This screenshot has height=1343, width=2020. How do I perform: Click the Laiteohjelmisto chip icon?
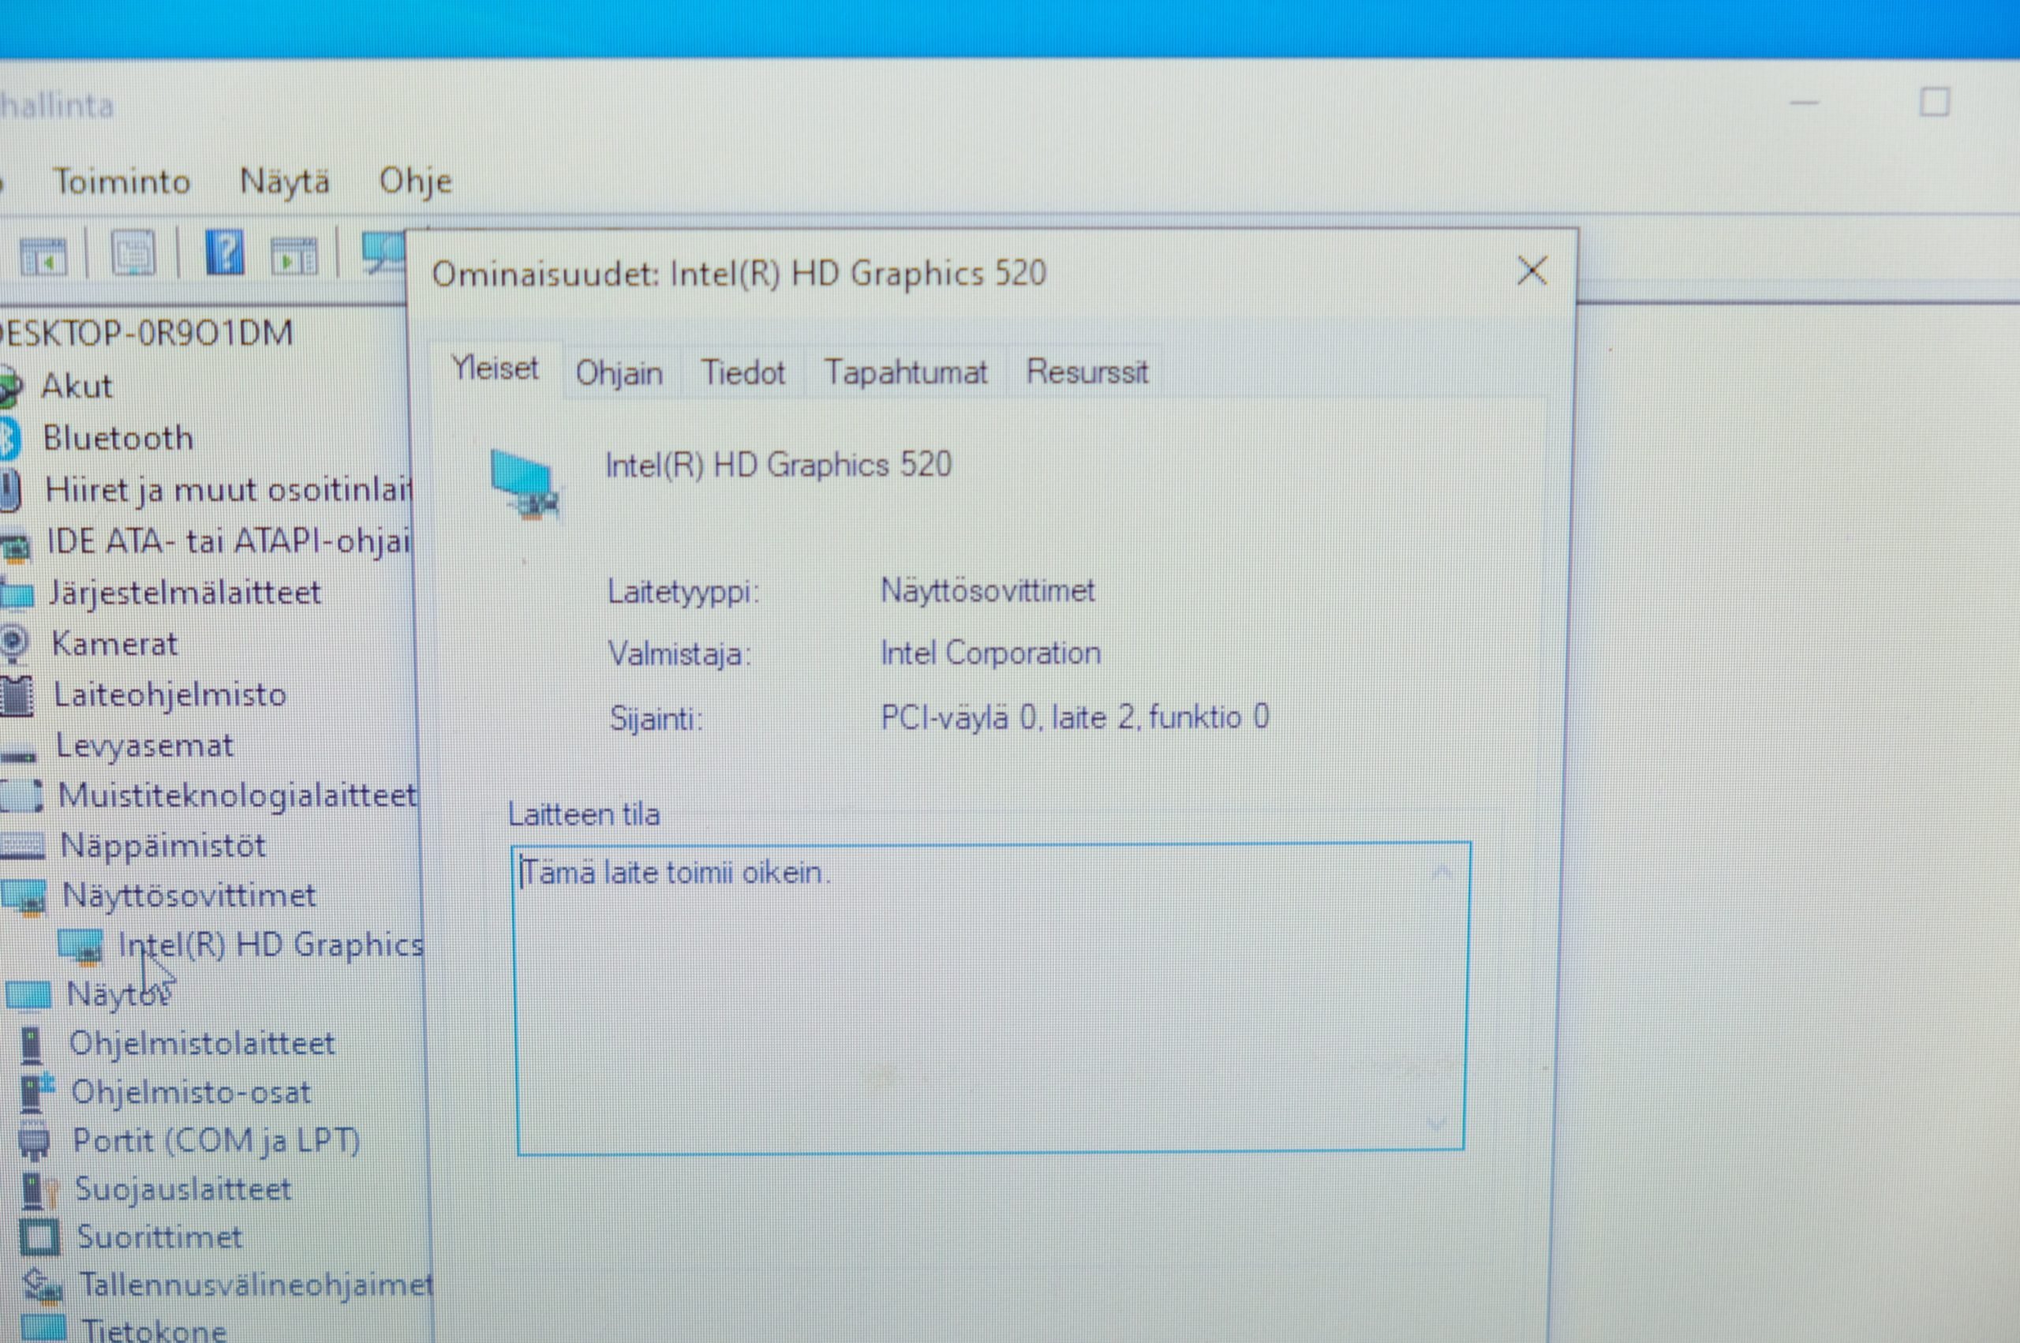17,694
